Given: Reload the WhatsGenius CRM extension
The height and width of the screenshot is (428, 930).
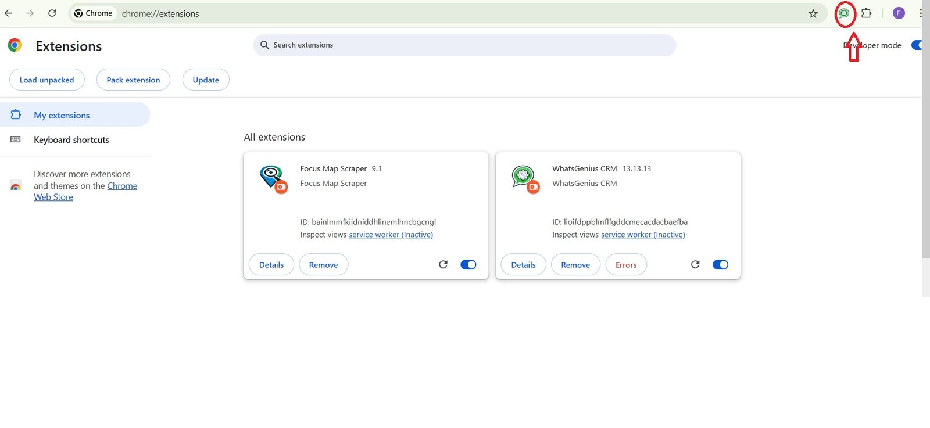Looking at the screenshot, I should tap(695, 265).
